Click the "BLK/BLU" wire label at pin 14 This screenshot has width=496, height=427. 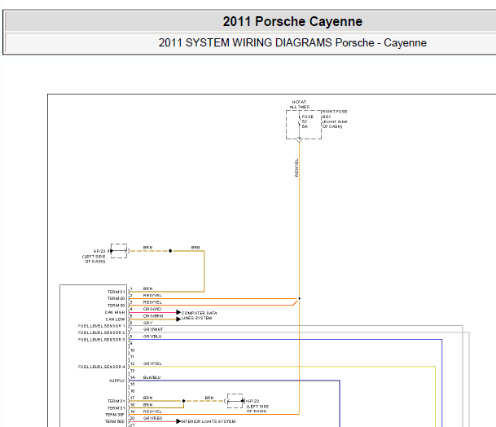(151, 377)
